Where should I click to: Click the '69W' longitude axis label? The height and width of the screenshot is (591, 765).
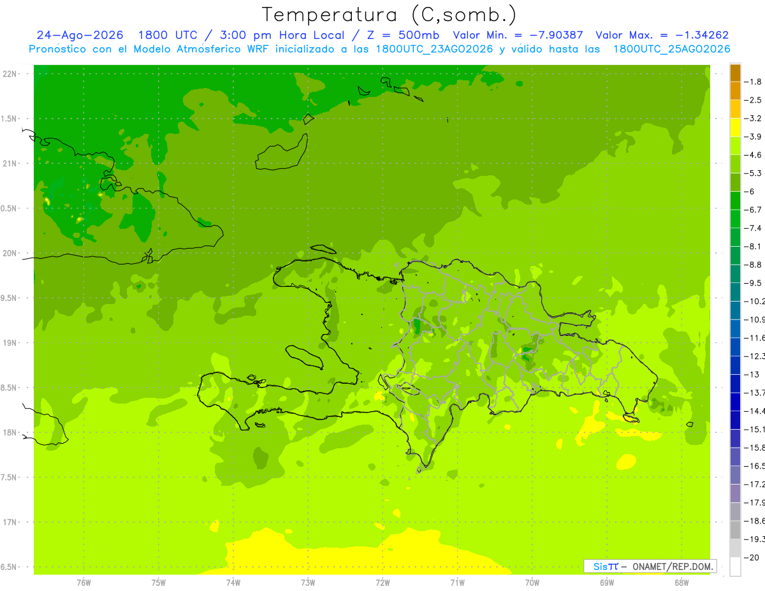tap(607, 582)
